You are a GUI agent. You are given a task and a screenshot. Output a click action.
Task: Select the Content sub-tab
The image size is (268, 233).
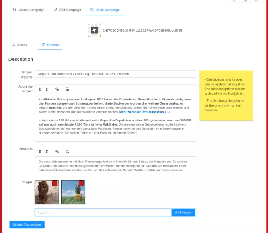(50, 45)
